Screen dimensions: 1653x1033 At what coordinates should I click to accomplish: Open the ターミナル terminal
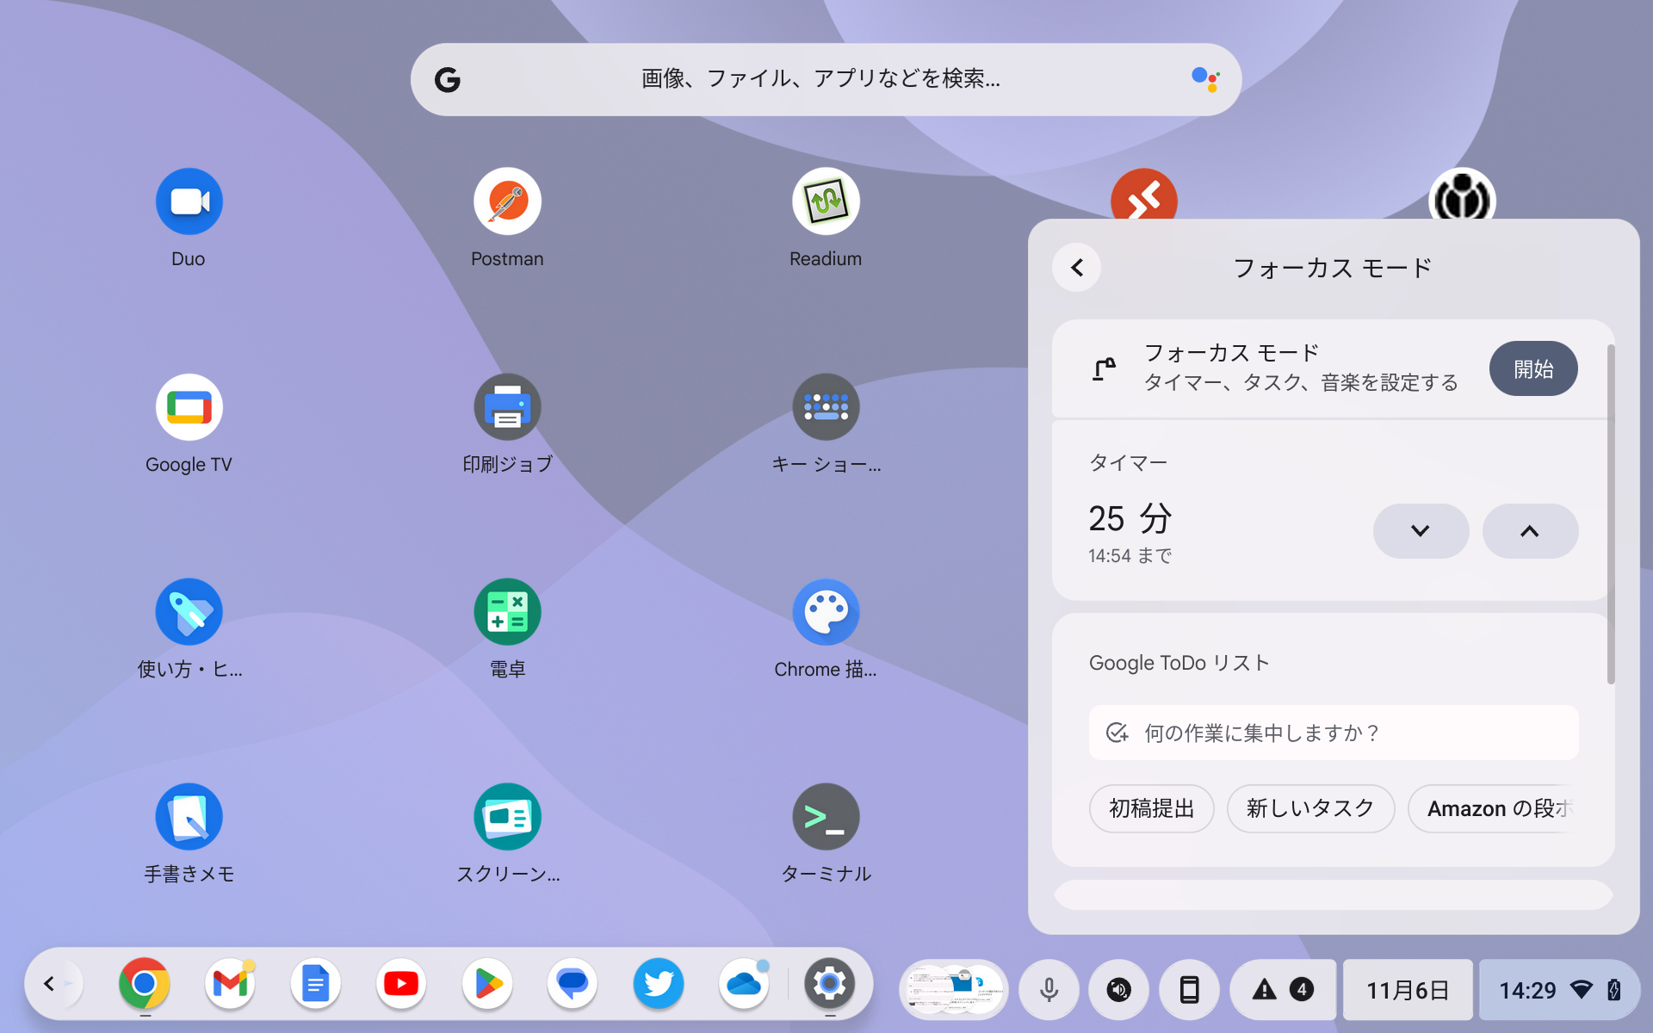[826, 816]
